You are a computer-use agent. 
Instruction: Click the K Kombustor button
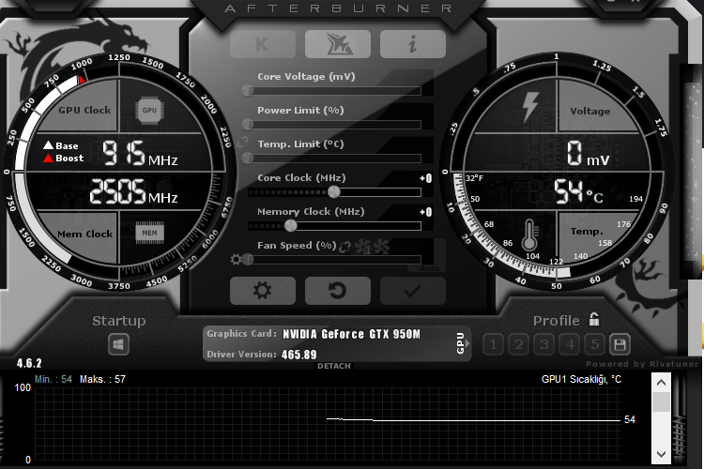[x=263, y=44]
